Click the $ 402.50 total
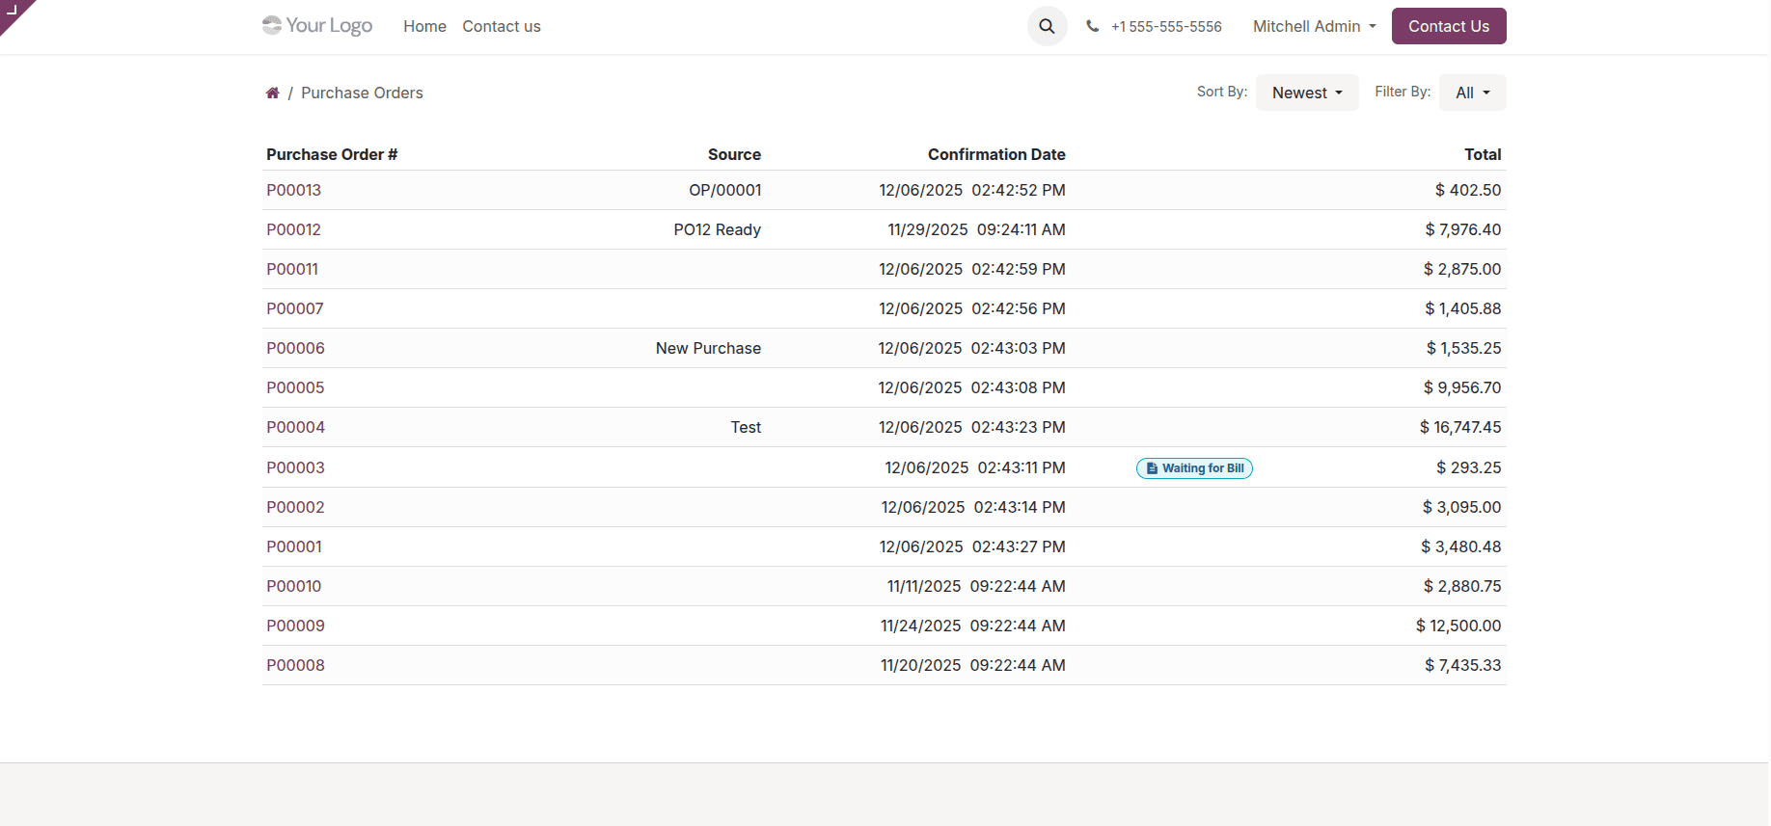The height and width of the screenshot is (826, 1771). (1468, 190)
